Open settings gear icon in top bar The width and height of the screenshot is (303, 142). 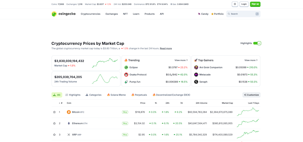click(x=235, y=4)
